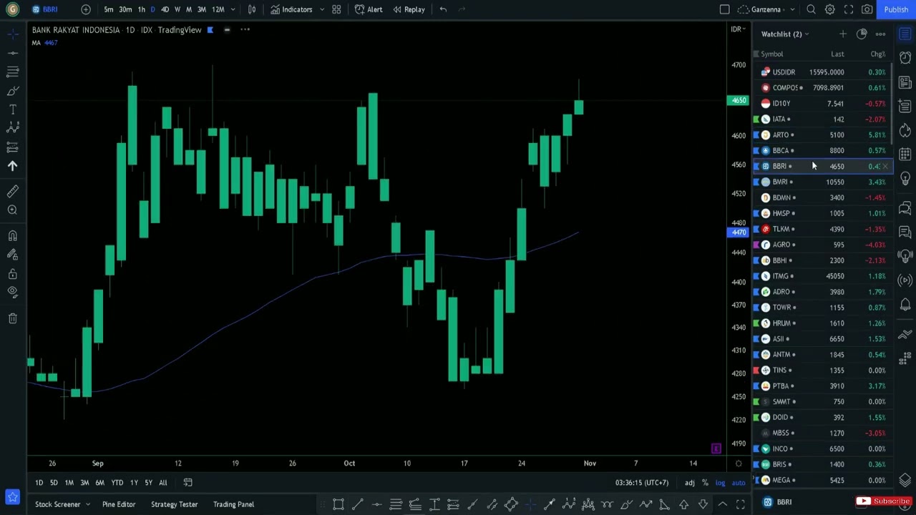The width and height of the screenshot is (916, 515).
Task: Open watchlist three-dot settings menu
Action: click(880, 34)
